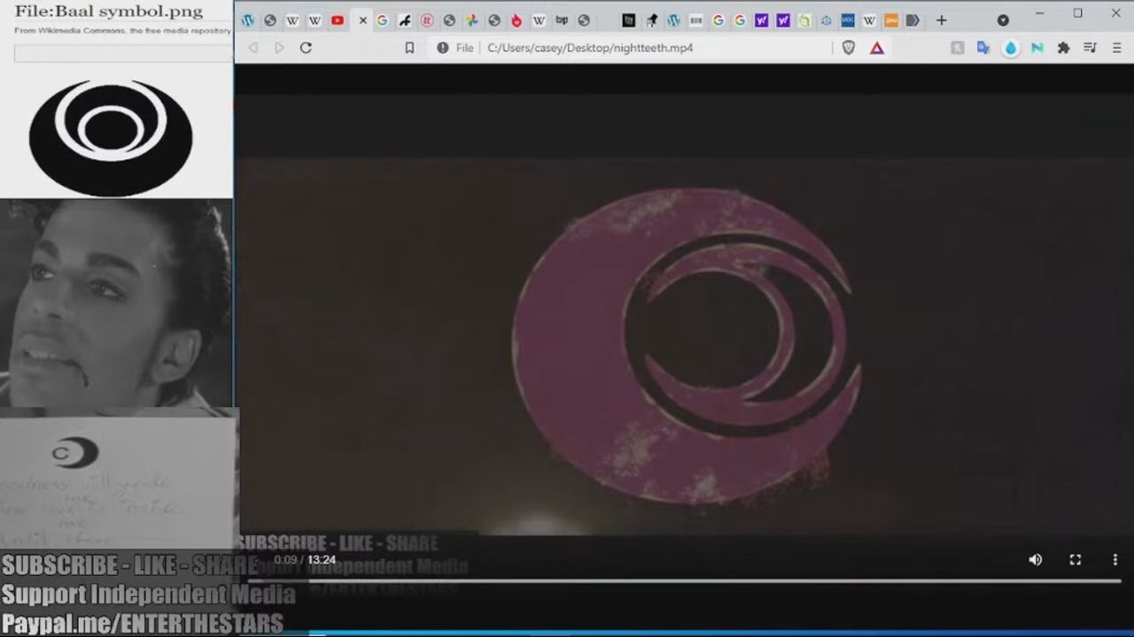The height and width of the screenshot is (637, 1134).
Task: Open the Brave Rewards triangle icon
Action: click(876, 48)
